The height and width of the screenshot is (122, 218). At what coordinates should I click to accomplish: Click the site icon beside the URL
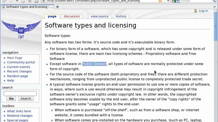click(x=44, y=1)
